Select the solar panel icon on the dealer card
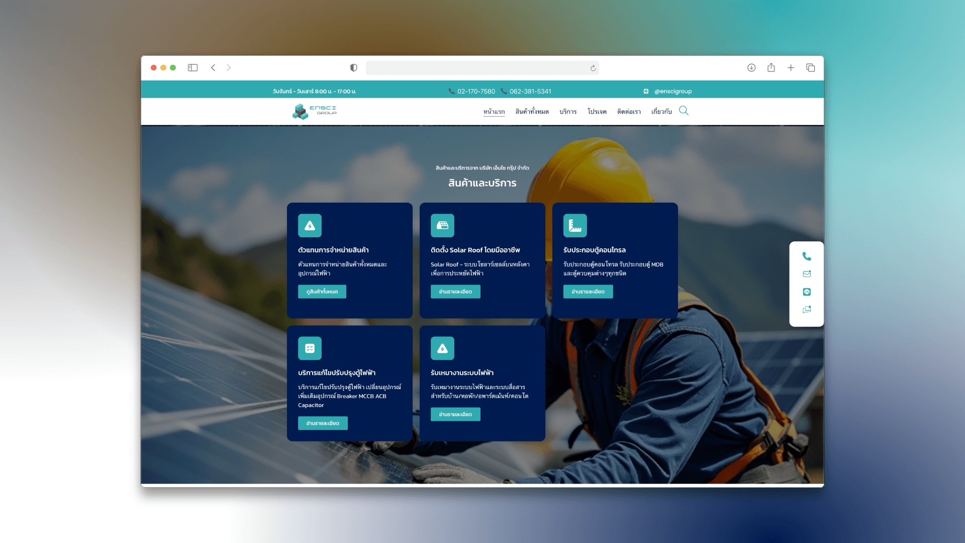Image resolution: width=965 pixels, height=543 pixels. coord(310,225)
